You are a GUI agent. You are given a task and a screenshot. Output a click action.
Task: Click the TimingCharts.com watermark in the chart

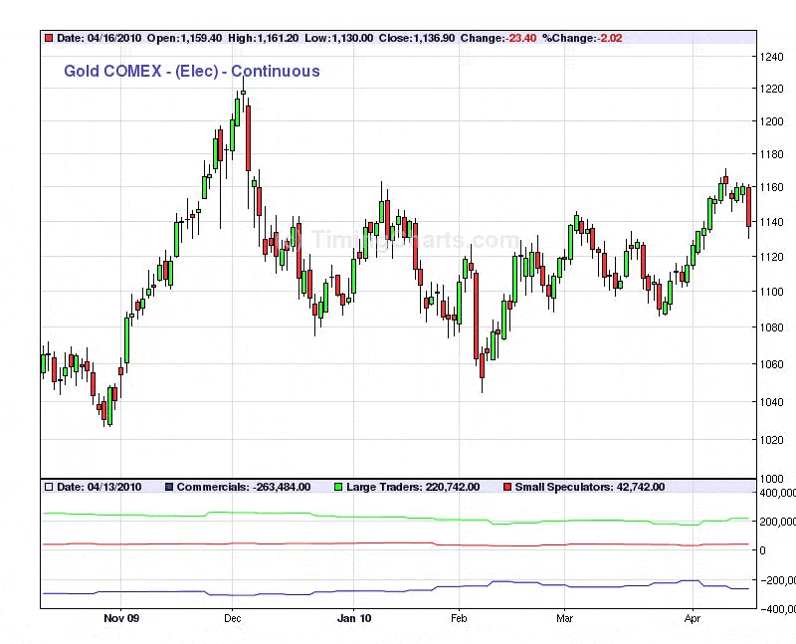point(413,240)
